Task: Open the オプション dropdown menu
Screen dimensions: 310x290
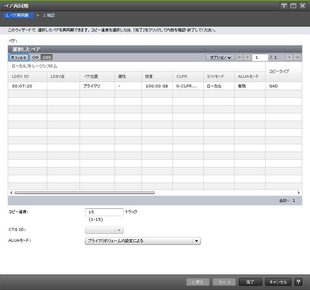Action: (x=220, y=57)
